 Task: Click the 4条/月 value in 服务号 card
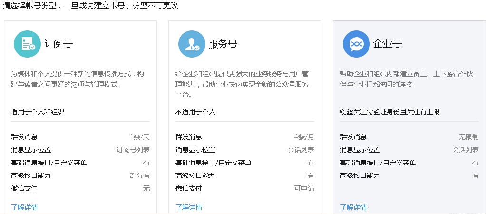[x=304, y=137]
